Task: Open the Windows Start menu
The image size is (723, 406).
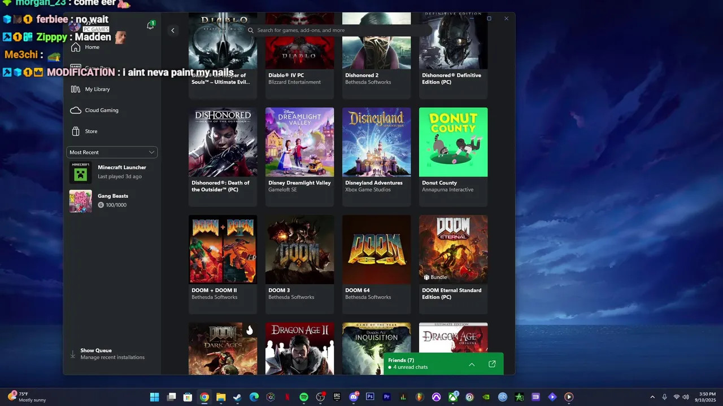Action: point(154,397)
